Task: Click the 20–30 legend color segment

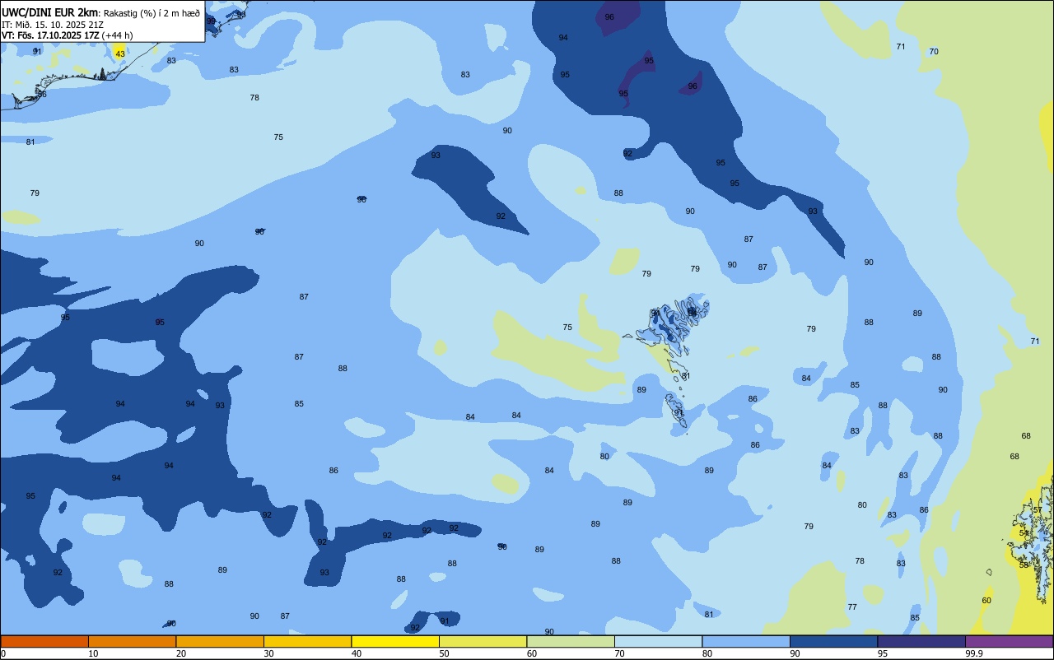Action: click(x=220, y=641)
